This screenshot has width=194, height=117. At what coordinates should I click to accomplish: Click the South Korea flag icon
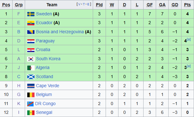[x=31, y=59]
